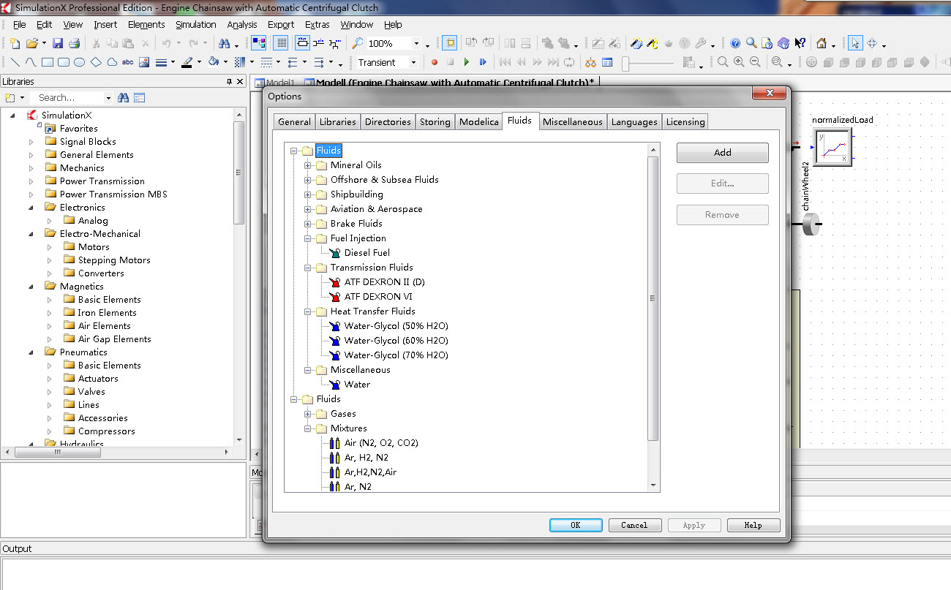Screen dimensions: 951x590
Task: Toggle the grid display toolbar icon
Action: [x=280, y=43]
